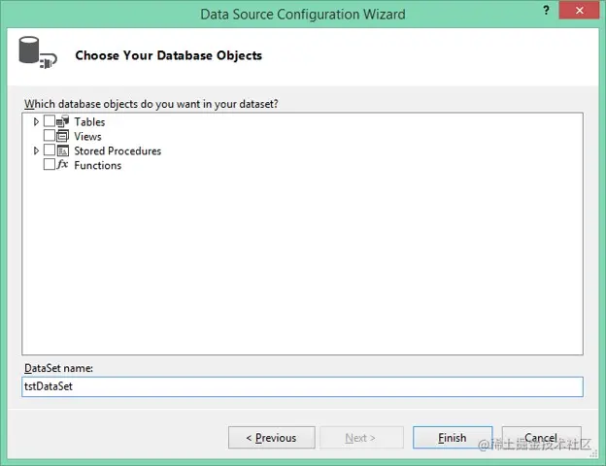The image size is (606, 466).
Task: Click the 'DataSet name:' label
Action: click(x=58, y=368)
